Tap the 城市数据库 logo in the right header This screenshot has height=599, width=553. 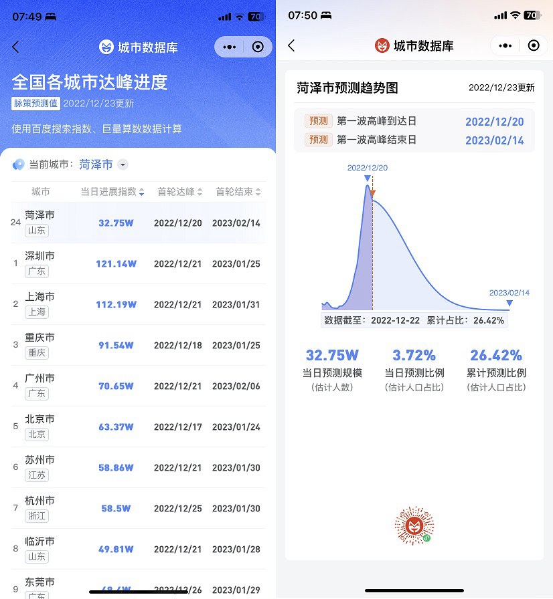coord(383,45)
